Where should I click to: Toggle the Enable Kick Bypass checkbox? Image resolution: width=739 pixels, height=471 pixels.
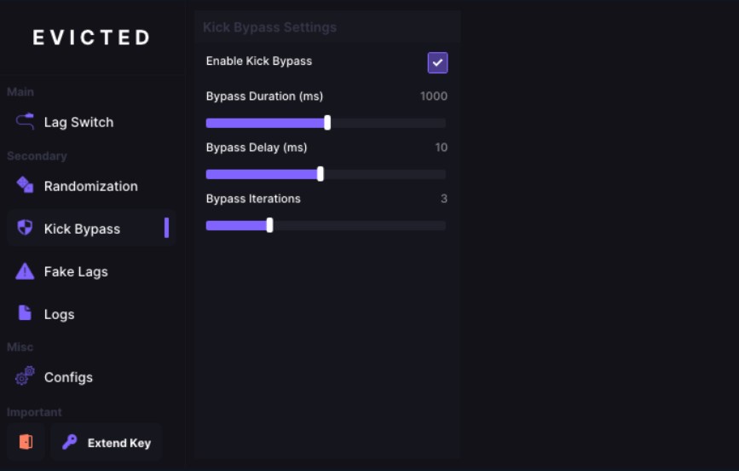[437, 62]
